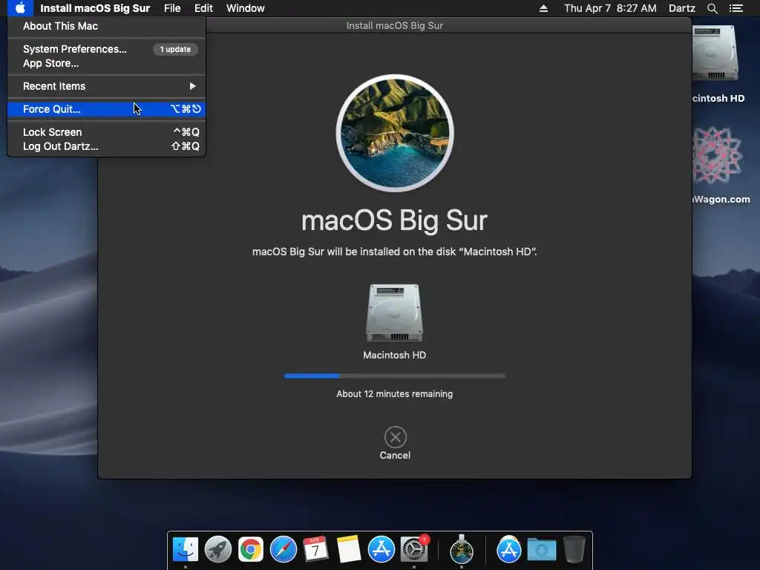This screenshot has width=760, height=570.
Task: Open the Apple menu icon
Action: pos(20,8)
